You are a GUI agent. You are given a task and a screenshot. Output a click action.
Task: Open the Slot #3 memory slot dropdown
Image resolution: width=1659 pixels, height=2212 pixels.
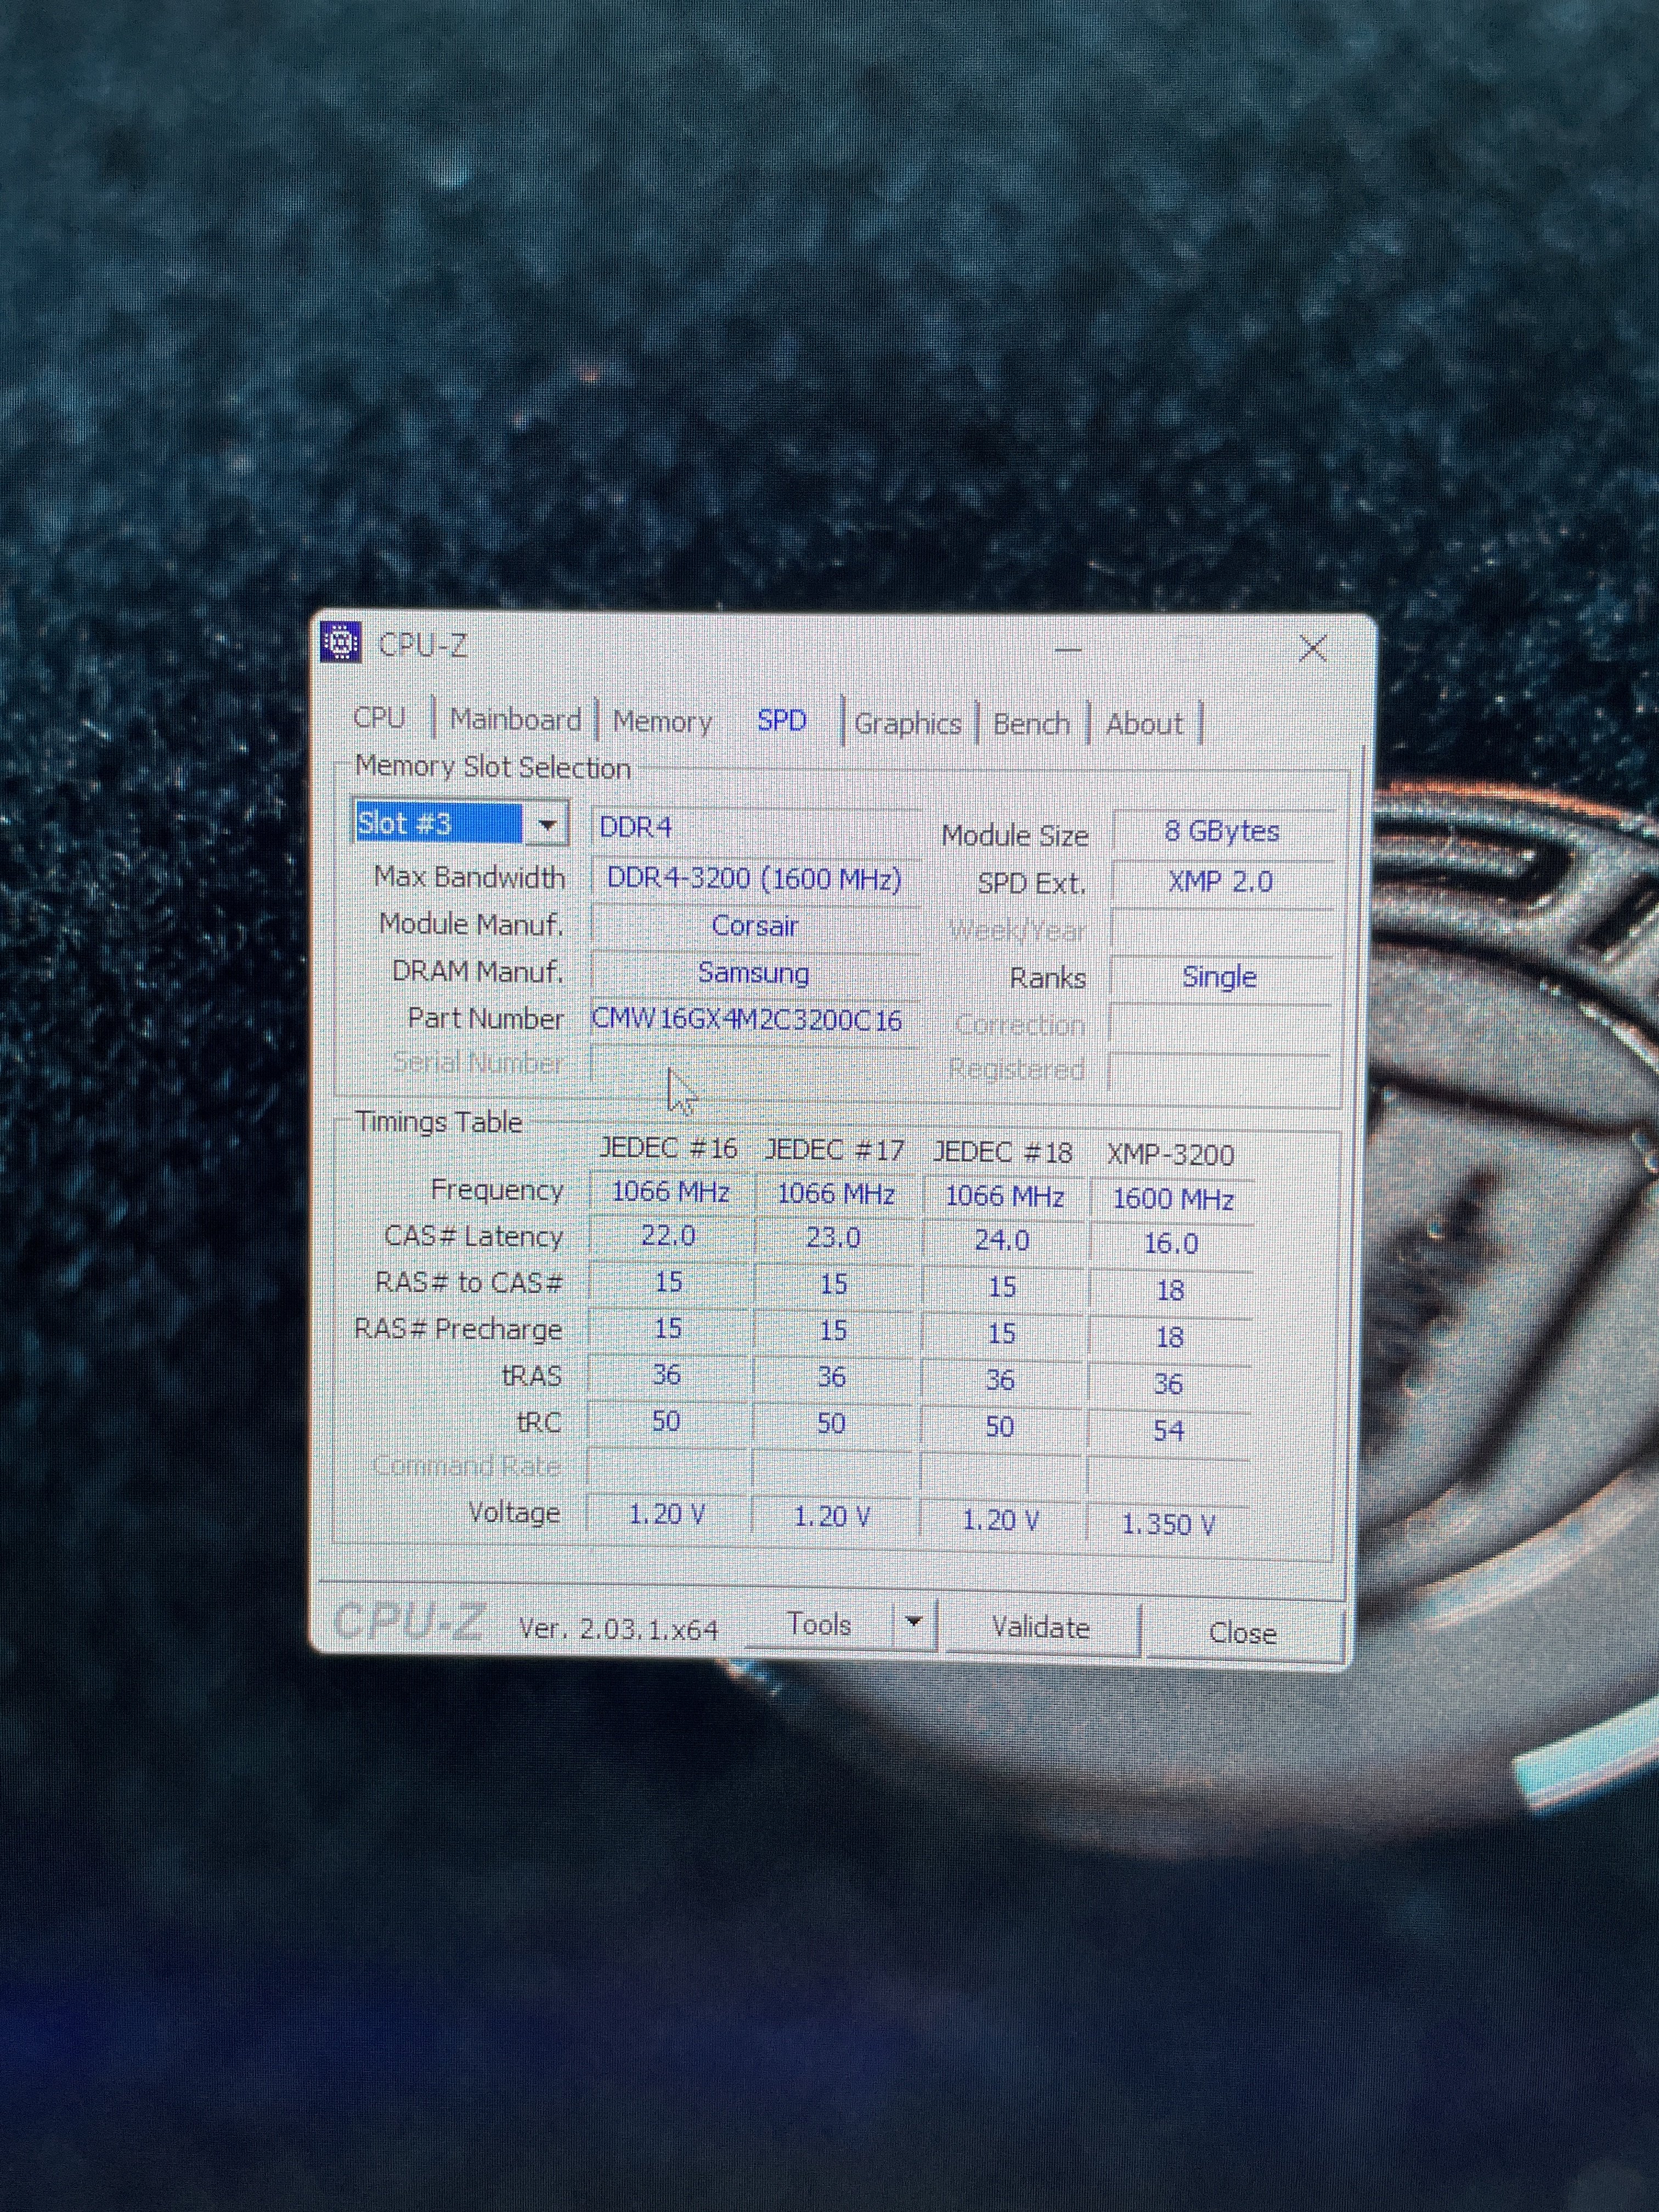pos(547,825)
